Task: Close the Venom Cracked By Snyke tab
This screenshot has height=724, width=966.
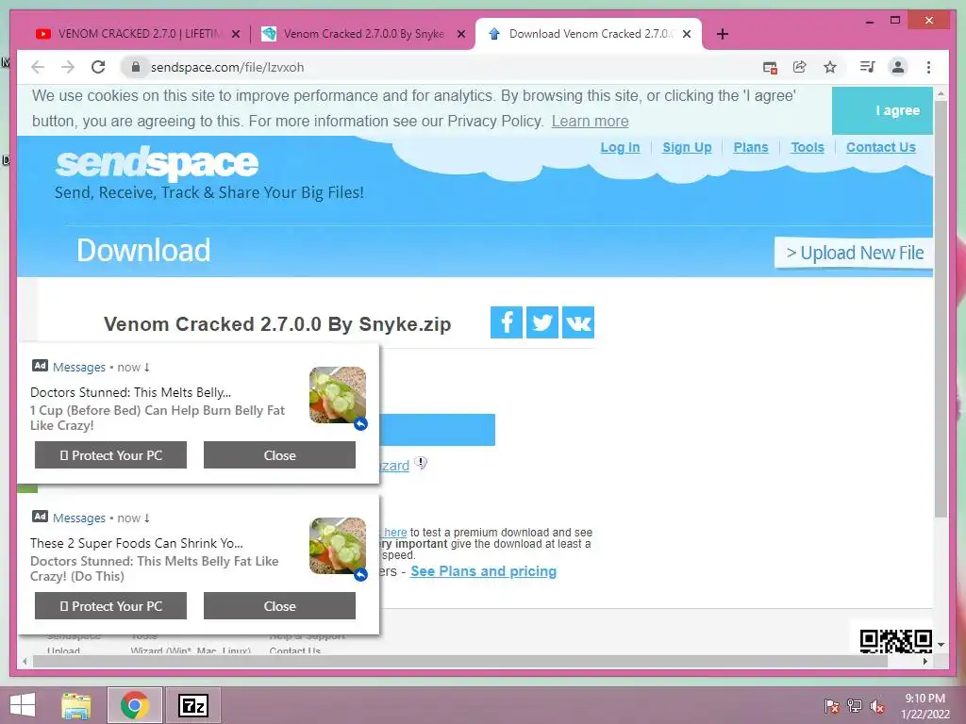Action: tap(460, 35)
